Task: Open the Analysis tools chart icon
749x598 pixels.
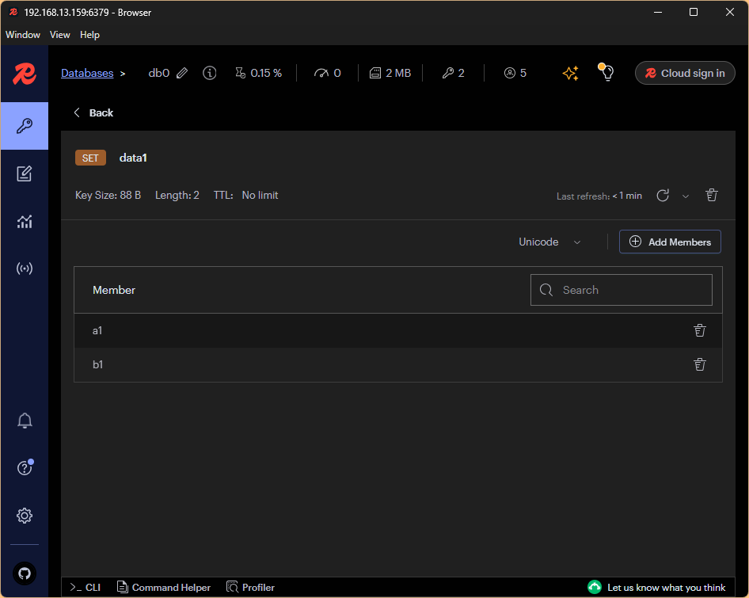Action: click(x=25, y=221)
